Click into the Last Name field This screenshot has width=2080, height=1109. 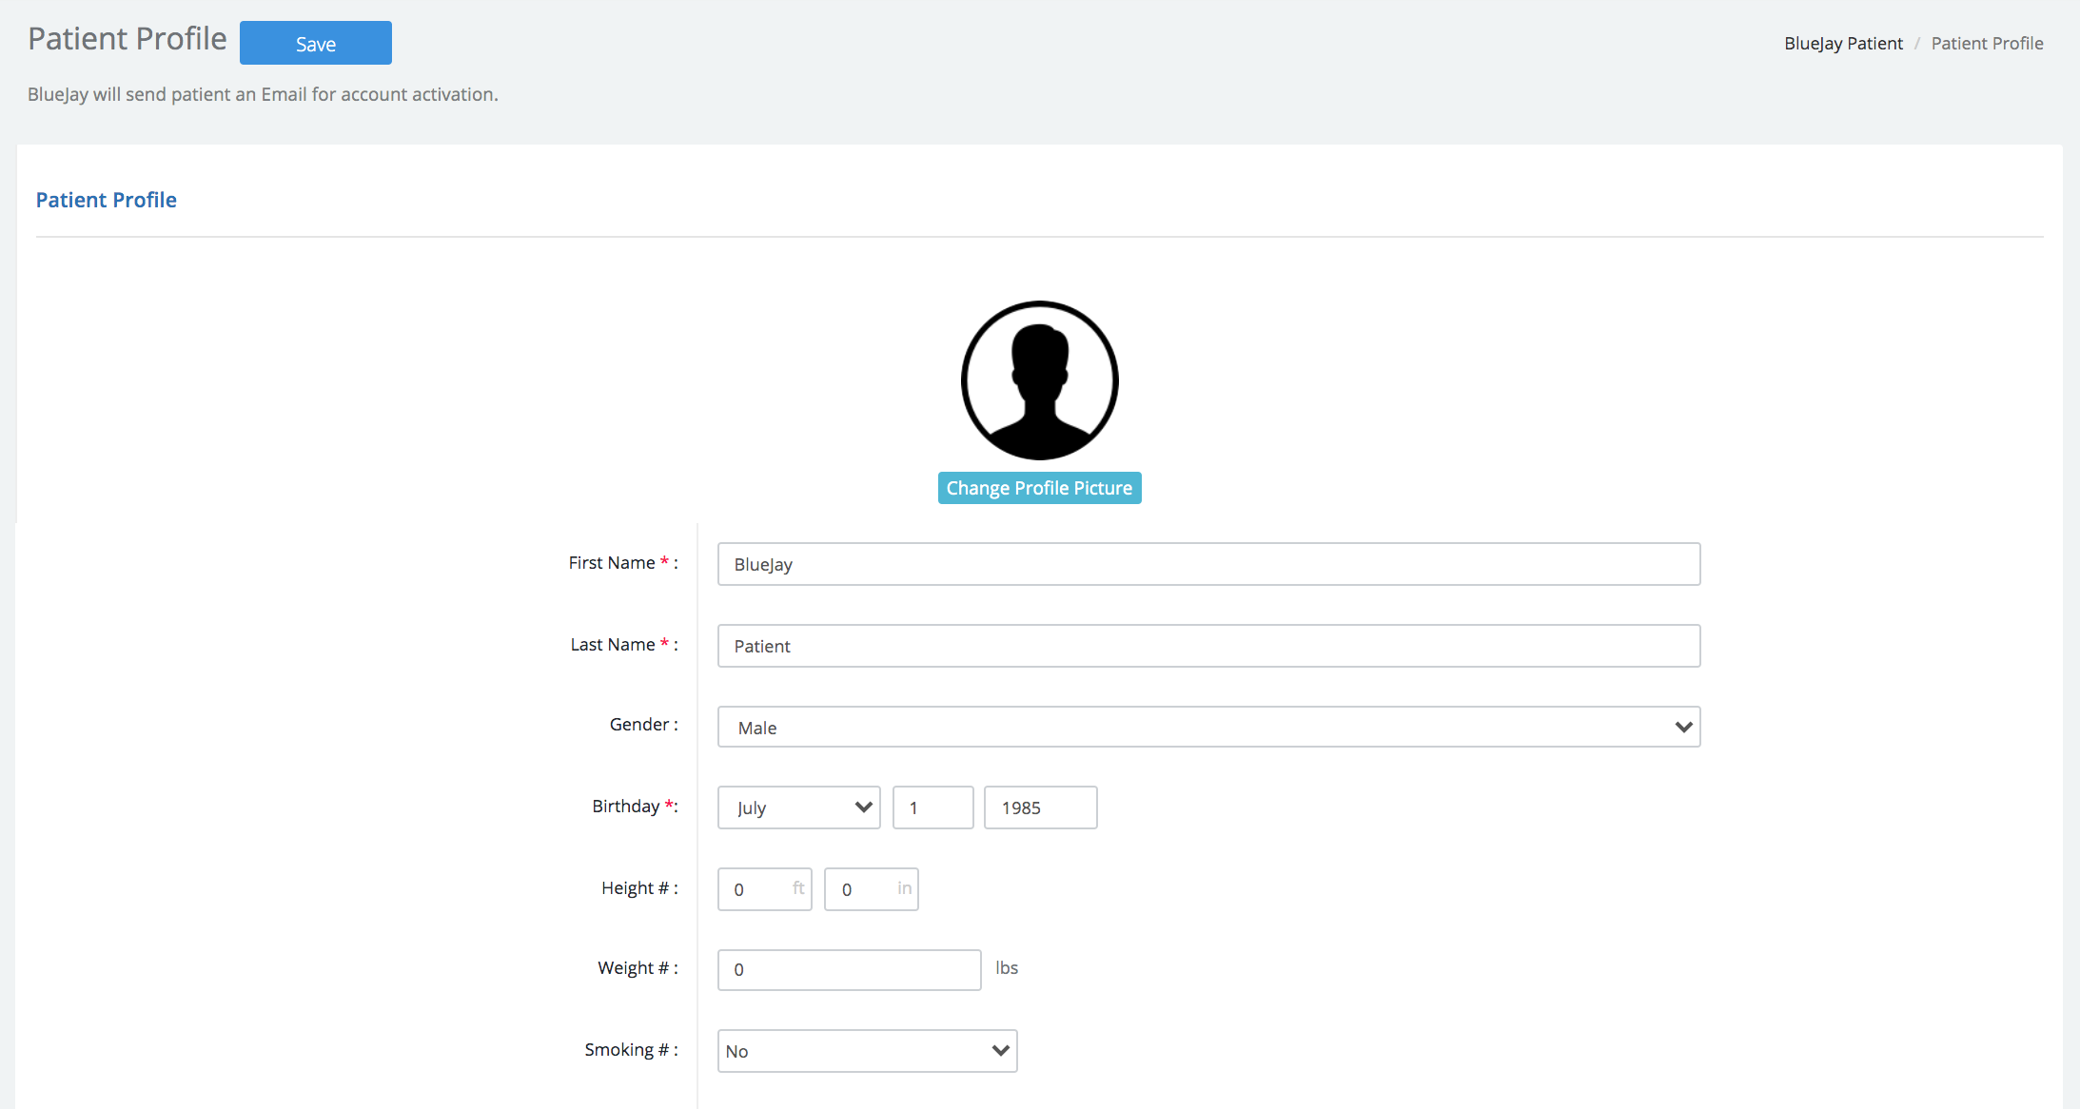point(1208,646)
